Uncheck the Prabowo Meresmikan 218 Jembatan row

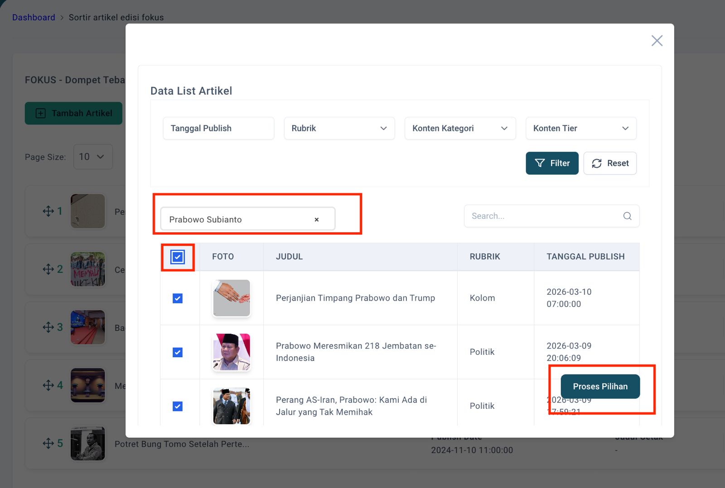click(178, 352)
